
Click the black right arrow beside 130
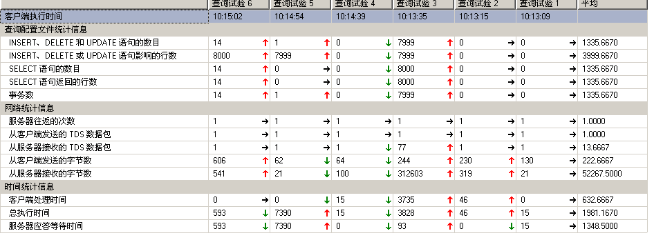572,161
